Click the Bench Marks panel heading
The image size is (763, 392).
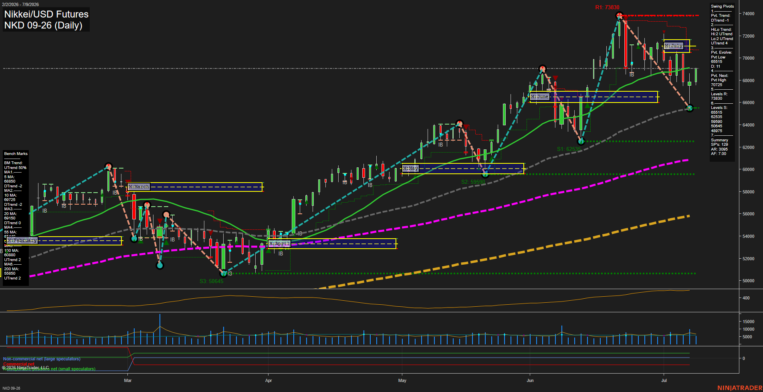[16, 154]
